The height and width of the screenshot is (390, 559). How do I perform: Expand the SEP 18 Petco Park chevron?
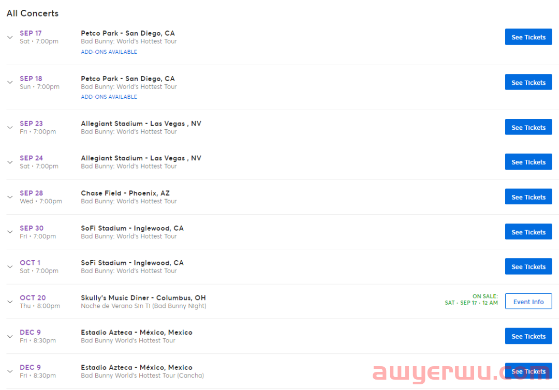[x=10, y=83]
